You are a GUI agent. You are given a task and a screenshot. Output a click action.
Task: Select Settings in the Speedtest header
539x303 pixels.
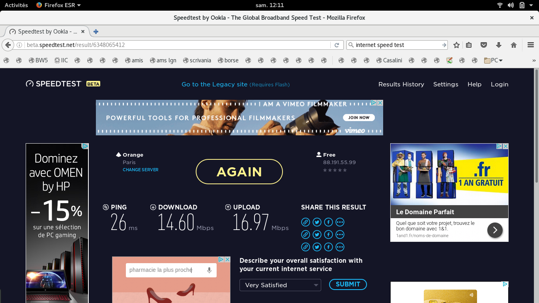coord(445,84)
